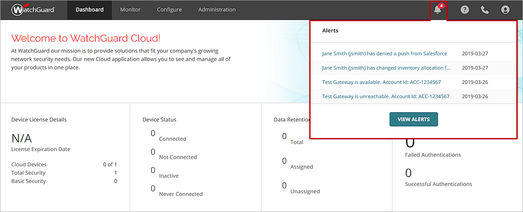This screenshot has height=212, width=523.
Task: Click the Connected device status count
Action: click(x=153, y=133)
